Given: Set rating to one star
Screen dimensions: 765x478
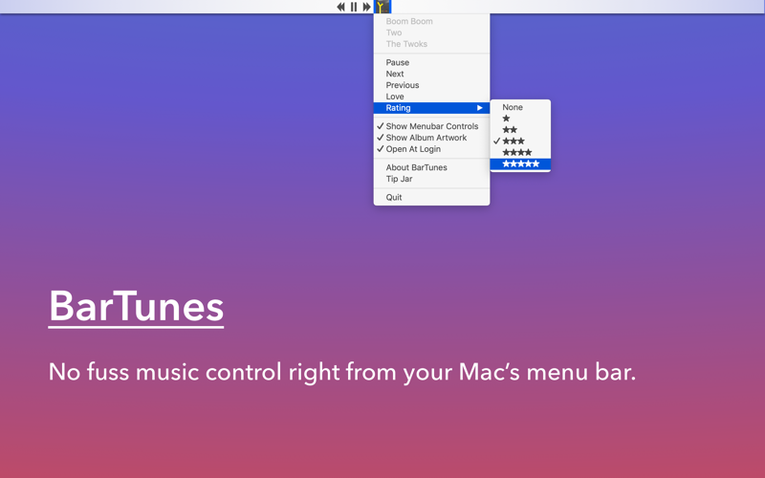Looking at the screenshot, I should (x=520, y=119).
